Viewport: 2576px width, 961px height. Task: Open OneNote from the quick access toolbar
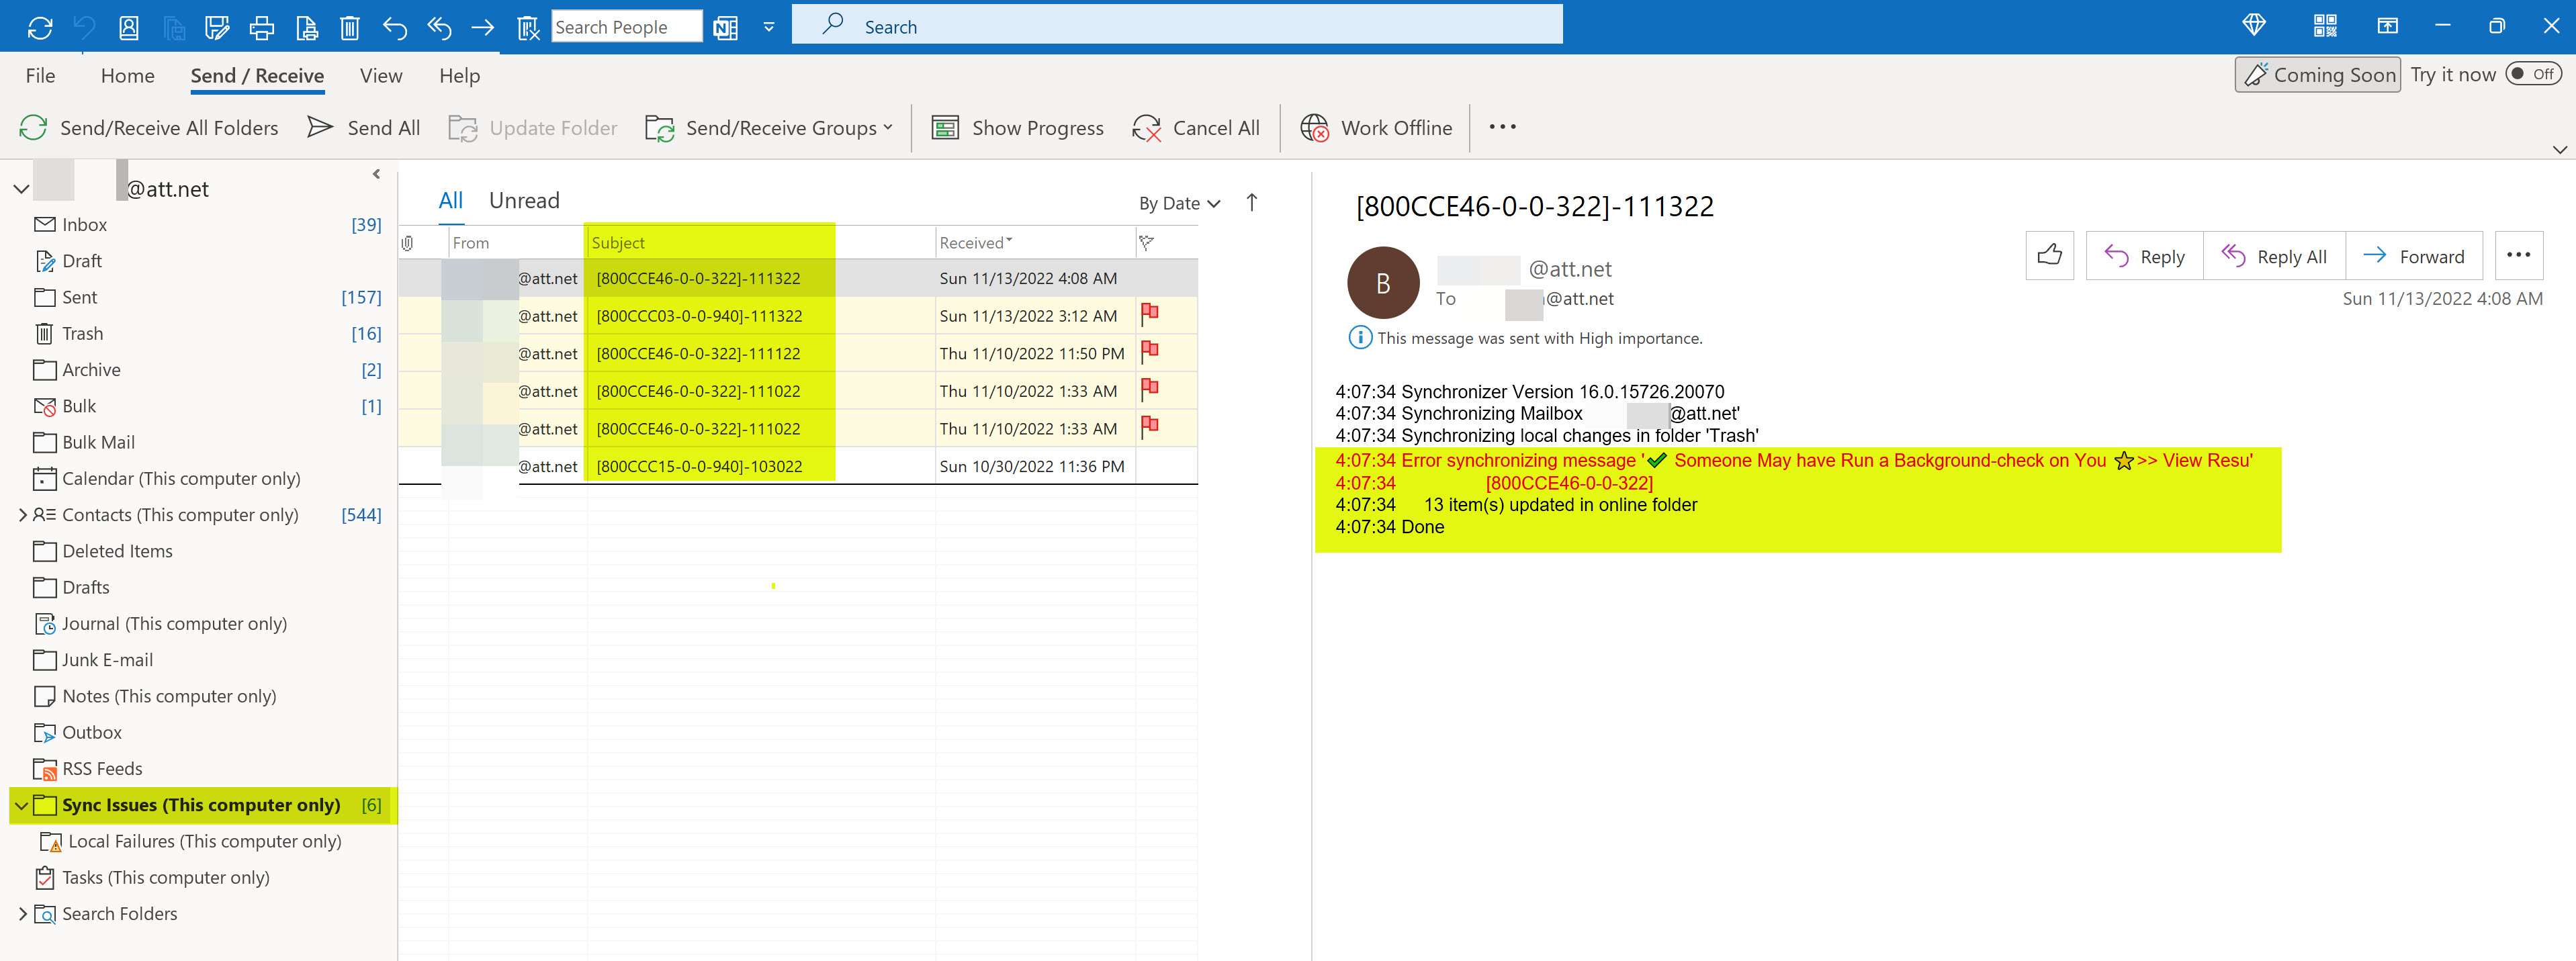(x=726, y=27)
